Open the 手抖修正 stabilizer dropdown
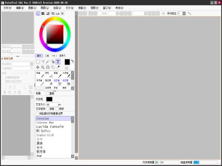 coord(184,13)
